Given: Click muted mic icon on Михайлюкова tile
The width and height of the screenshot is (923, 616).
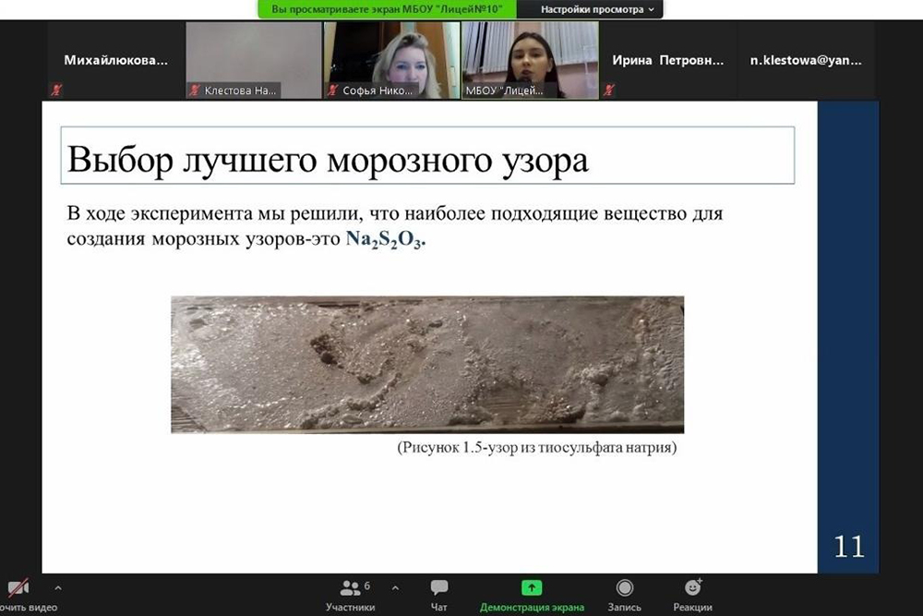Looking at the screenshot, I should click(x=56, y=91).
